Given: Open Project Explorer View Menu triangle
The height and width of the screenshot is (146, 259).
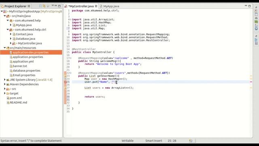Looking at the screenshot, I should point(53,6).
